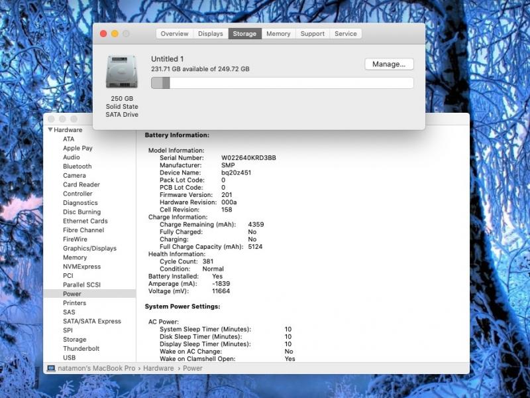Click Power in the bottom path bar

point(193,368)
